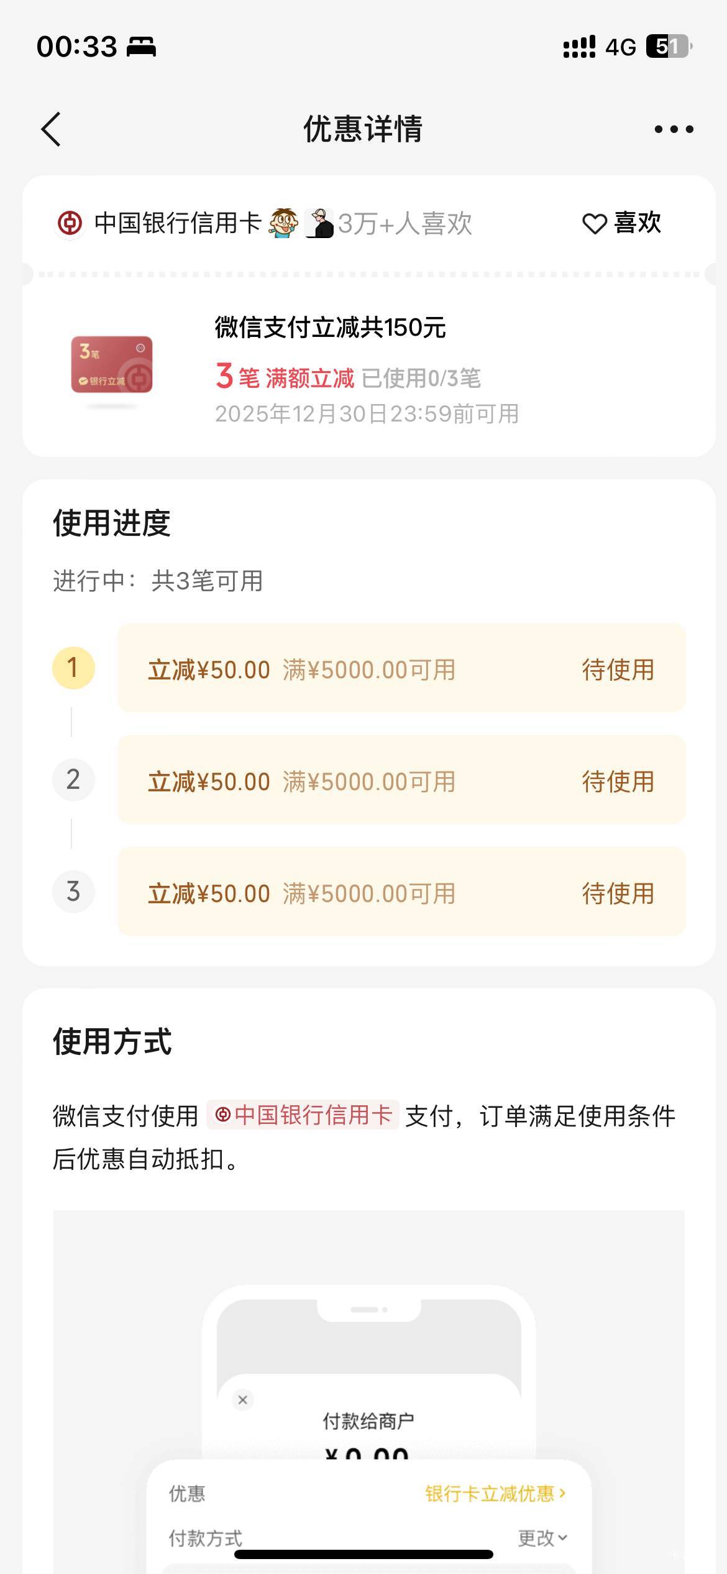Select step 1 yellow circle marker
The height and width of the screenshot is (1574, 727).
click(x=73, y=668)
